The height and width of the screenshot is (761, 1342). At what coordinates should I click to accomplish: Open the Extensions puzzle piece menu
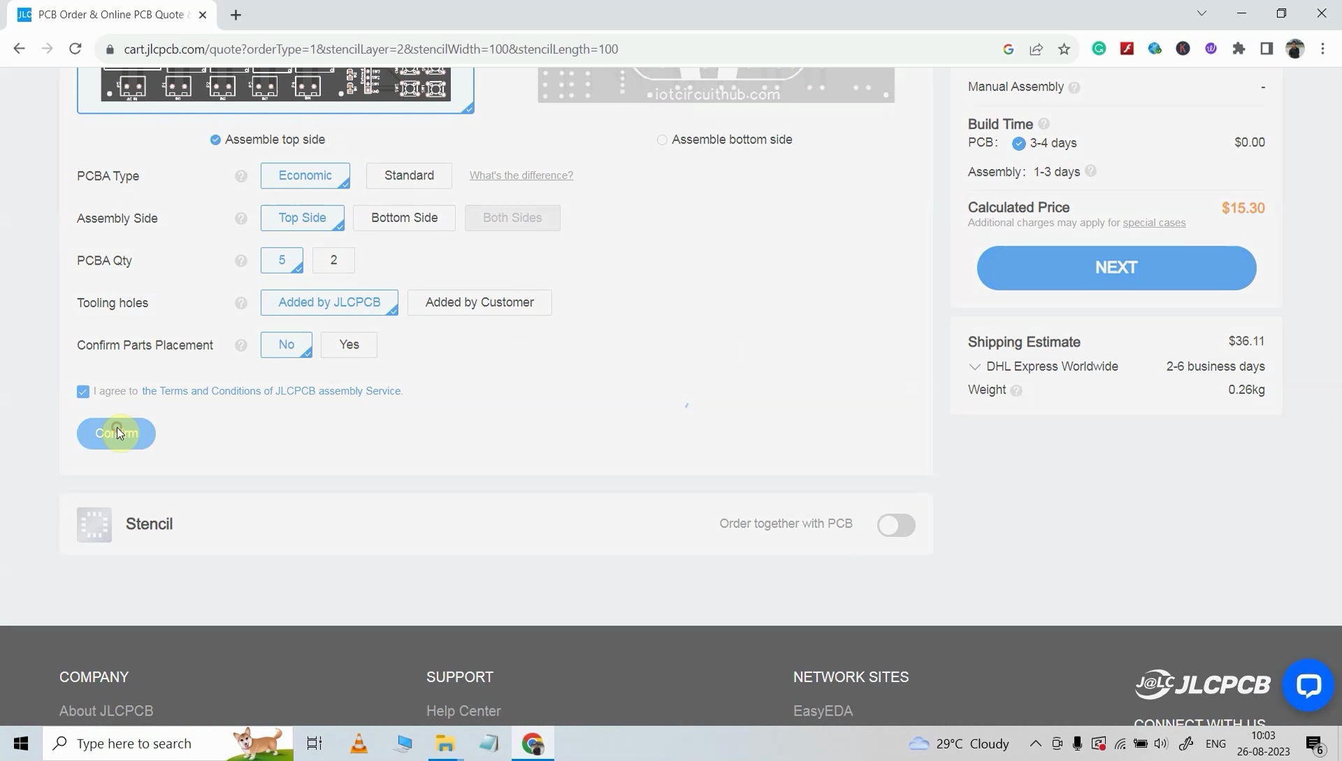(x=1239, y=48)
